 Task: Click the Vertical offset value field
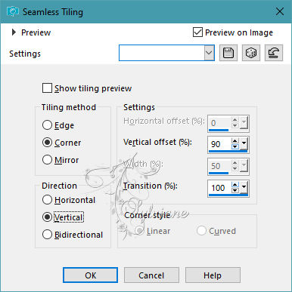coord(220,144)
